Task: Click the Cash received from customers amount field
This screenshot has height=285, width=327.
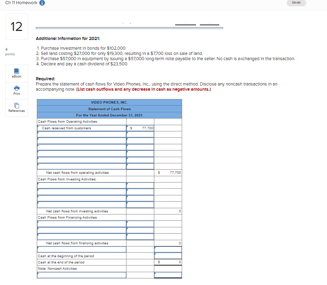Action: click(141, 128)
